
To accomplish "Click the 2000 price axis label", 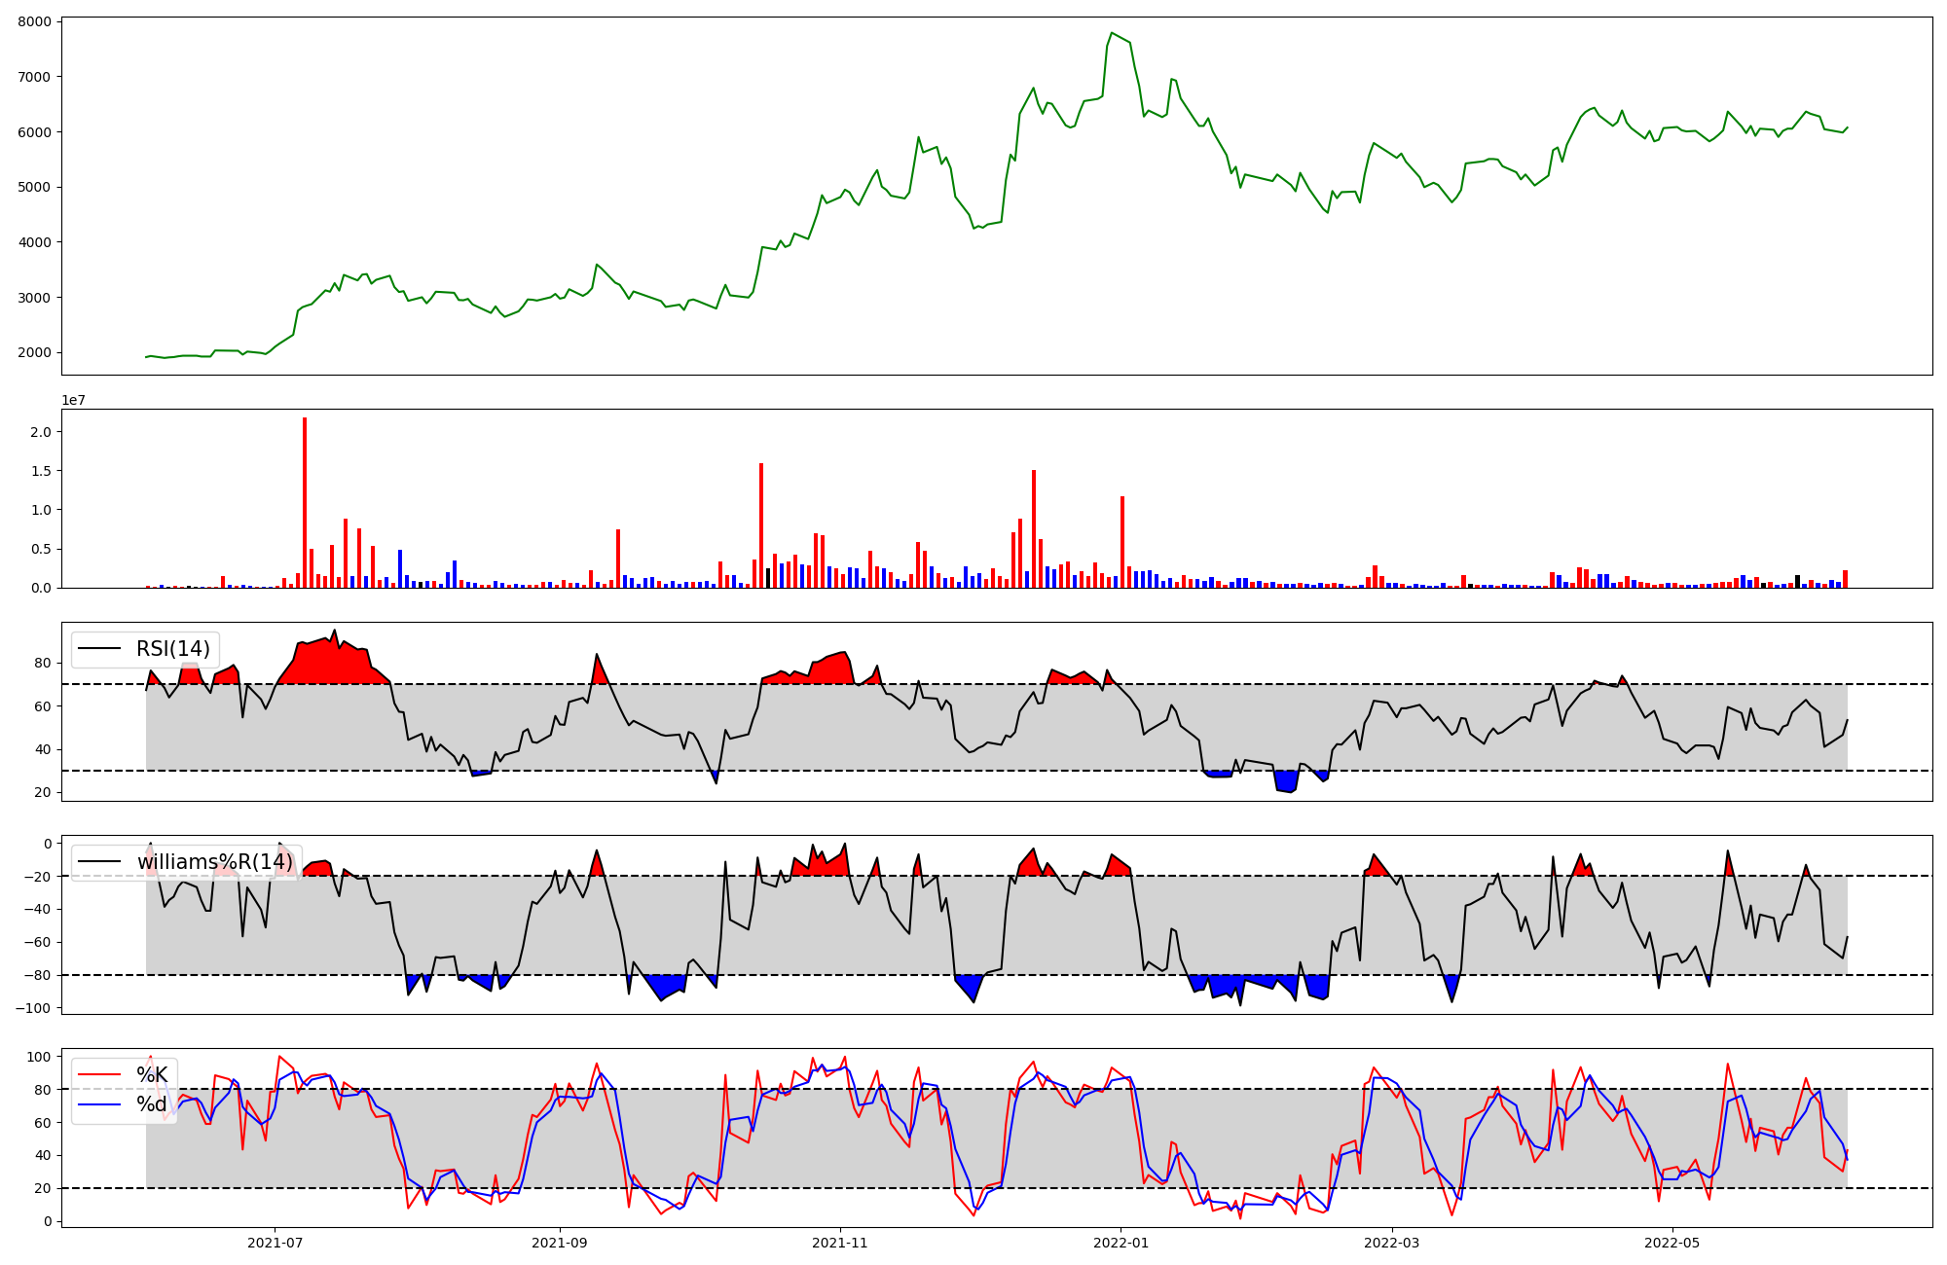I will tap(35, 352).
